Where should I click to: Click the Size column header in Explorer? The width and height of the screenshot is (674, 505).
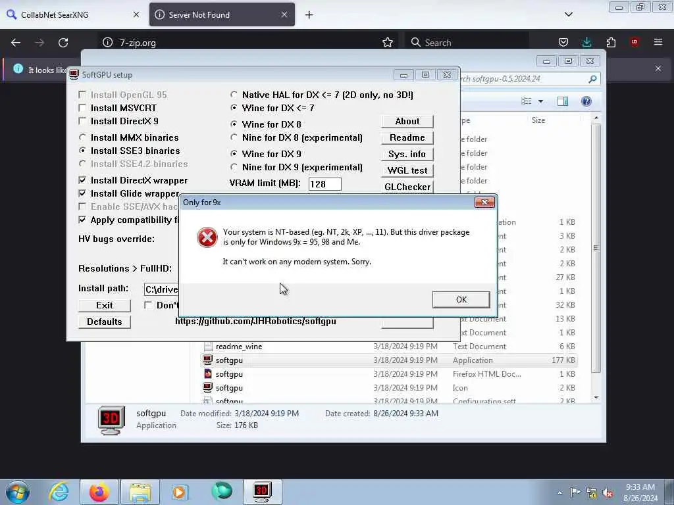tap(538, 120)
